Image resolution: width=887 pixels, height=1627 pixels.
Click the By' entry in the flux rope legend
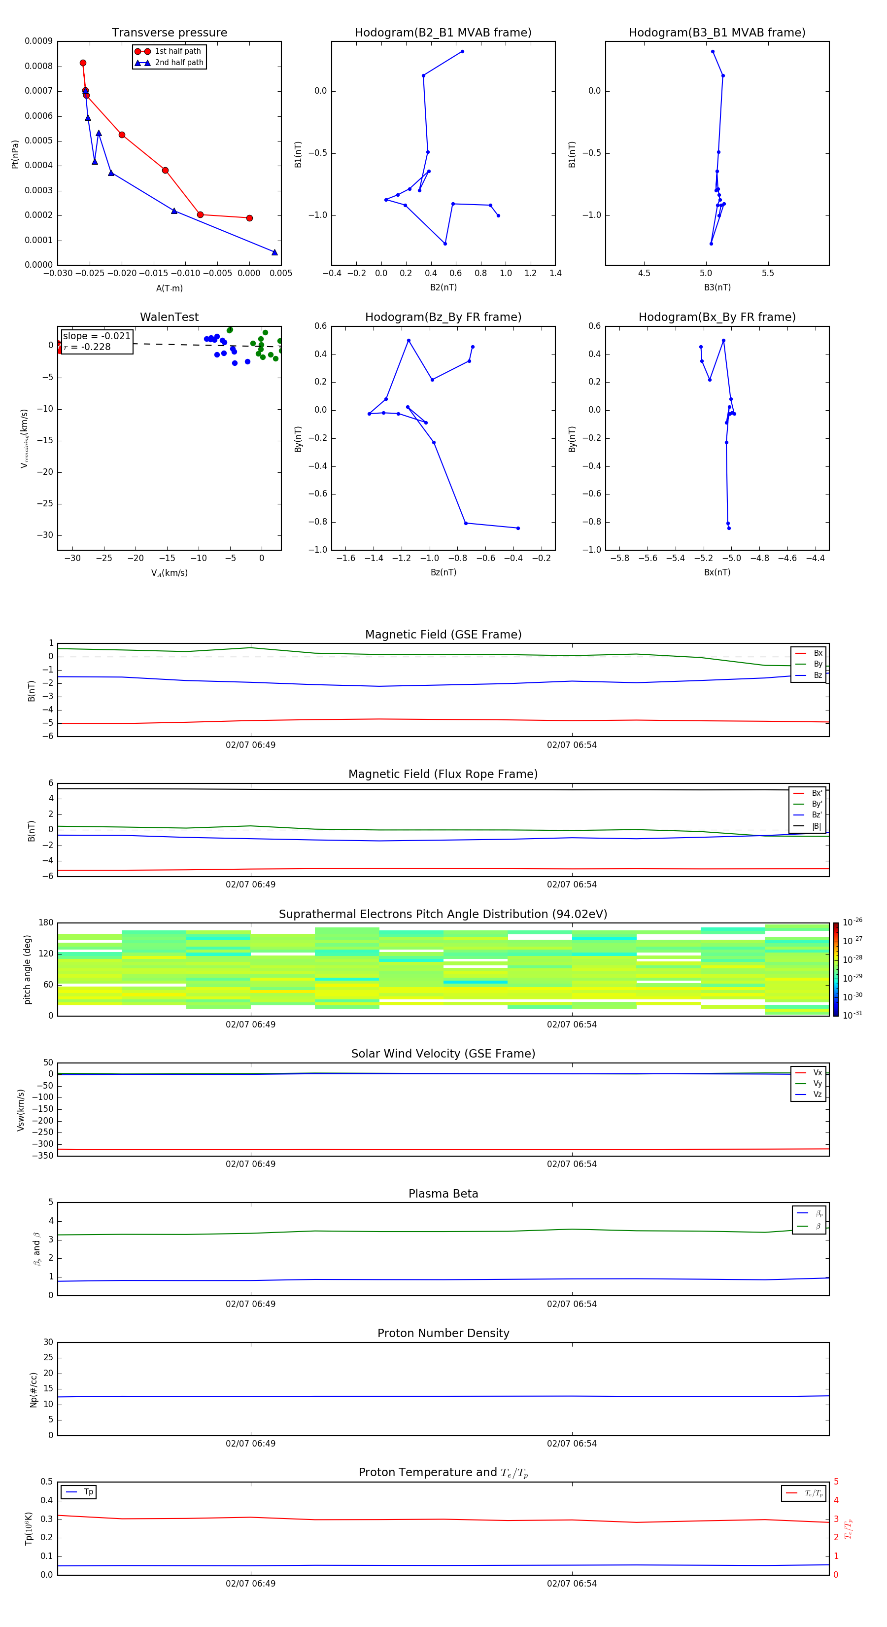click(x=808, y=804)
